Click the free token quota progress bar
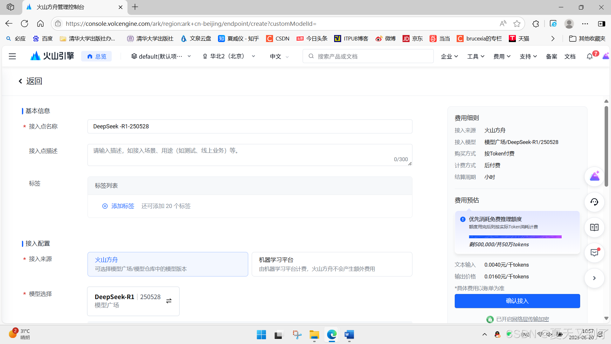 point(515,237)
